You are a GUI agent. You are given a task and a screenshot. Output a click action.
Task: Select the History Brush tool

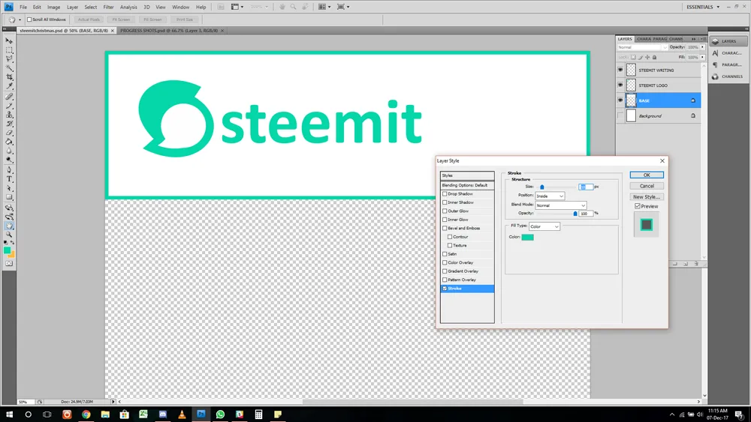[9, 124]
